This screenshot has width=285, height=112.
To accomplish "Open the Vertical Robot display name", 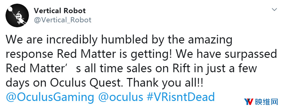I will (x=60, y=11).
